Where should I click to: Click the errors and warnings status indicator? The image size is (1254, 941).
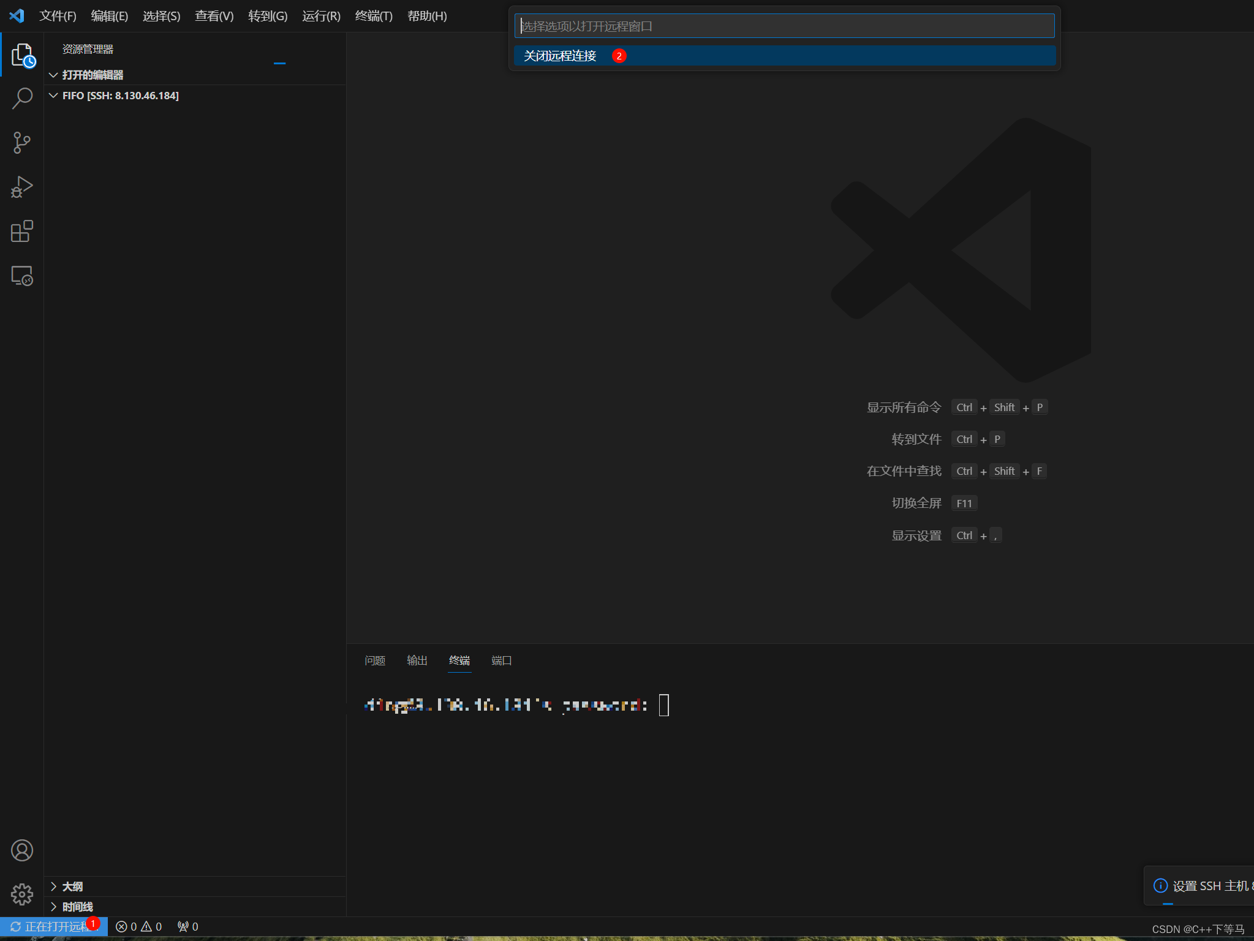pyautogui.click(x=139, y=927)
